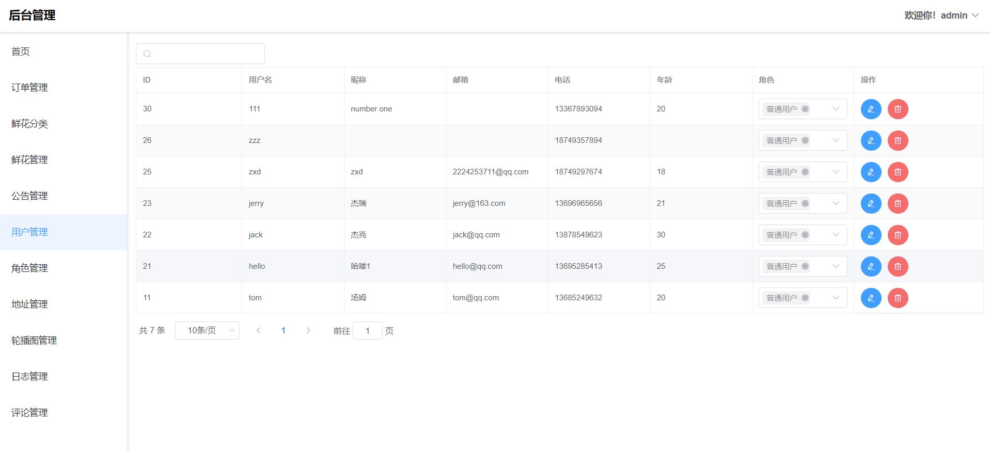Click phone number 13367893094
Image resolution: width=990 pixels, height=452 pixels.
pos(578,109)
